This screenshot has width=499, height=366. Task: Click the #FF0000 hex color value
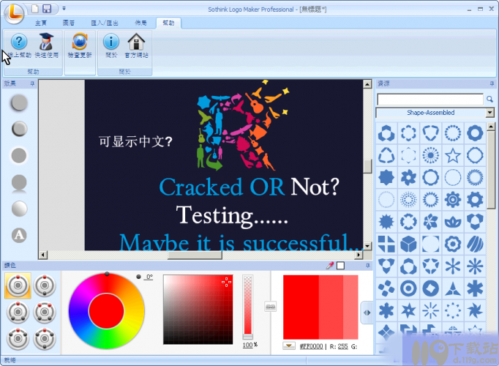tap(312, 345)
